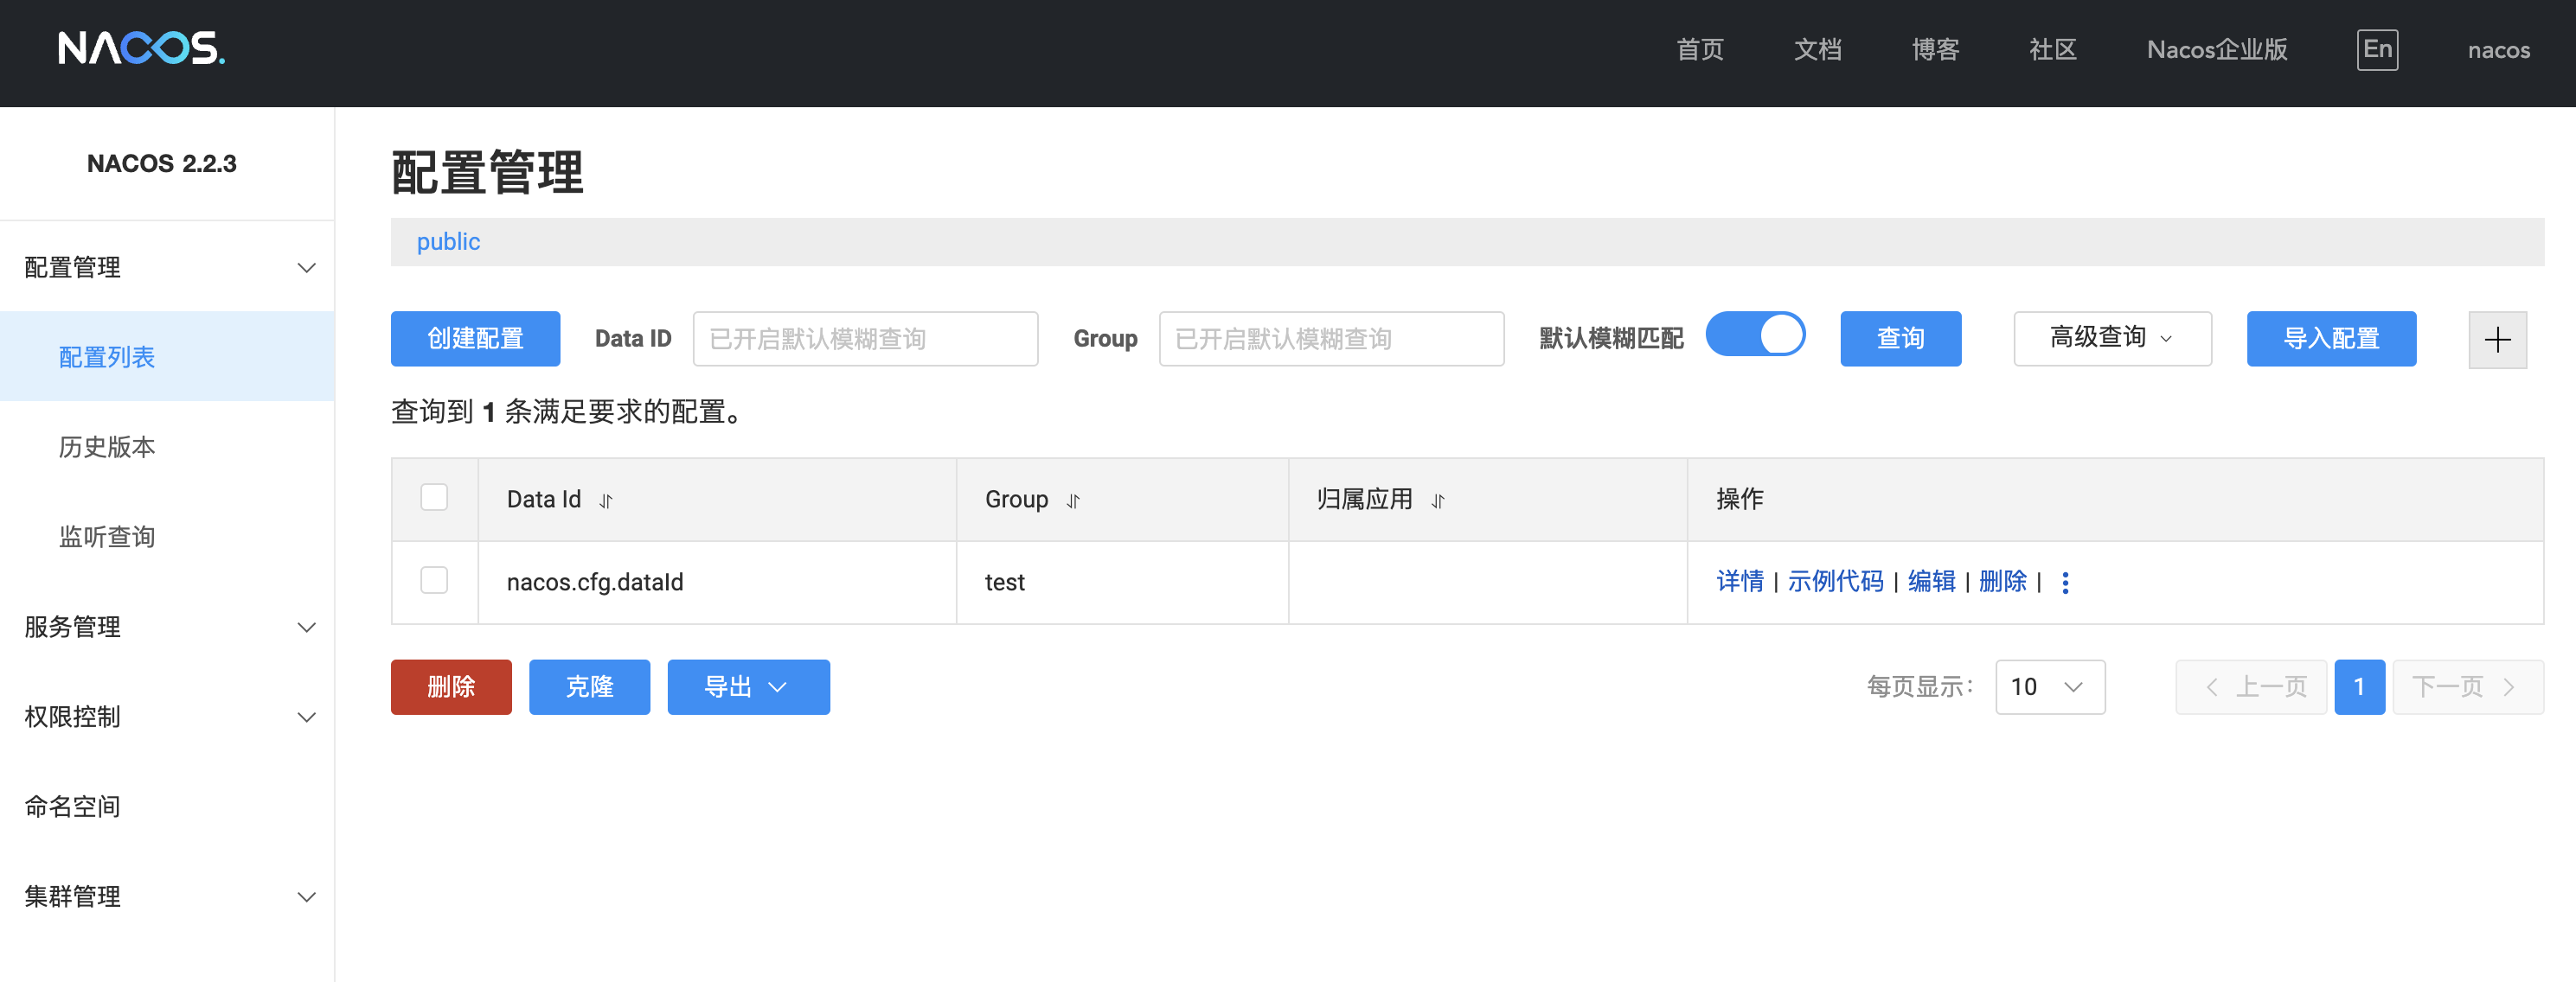Open 历史版本 in sidebar
The width and height of the screenshot is (2576, 982).
(x=107, y=447)
